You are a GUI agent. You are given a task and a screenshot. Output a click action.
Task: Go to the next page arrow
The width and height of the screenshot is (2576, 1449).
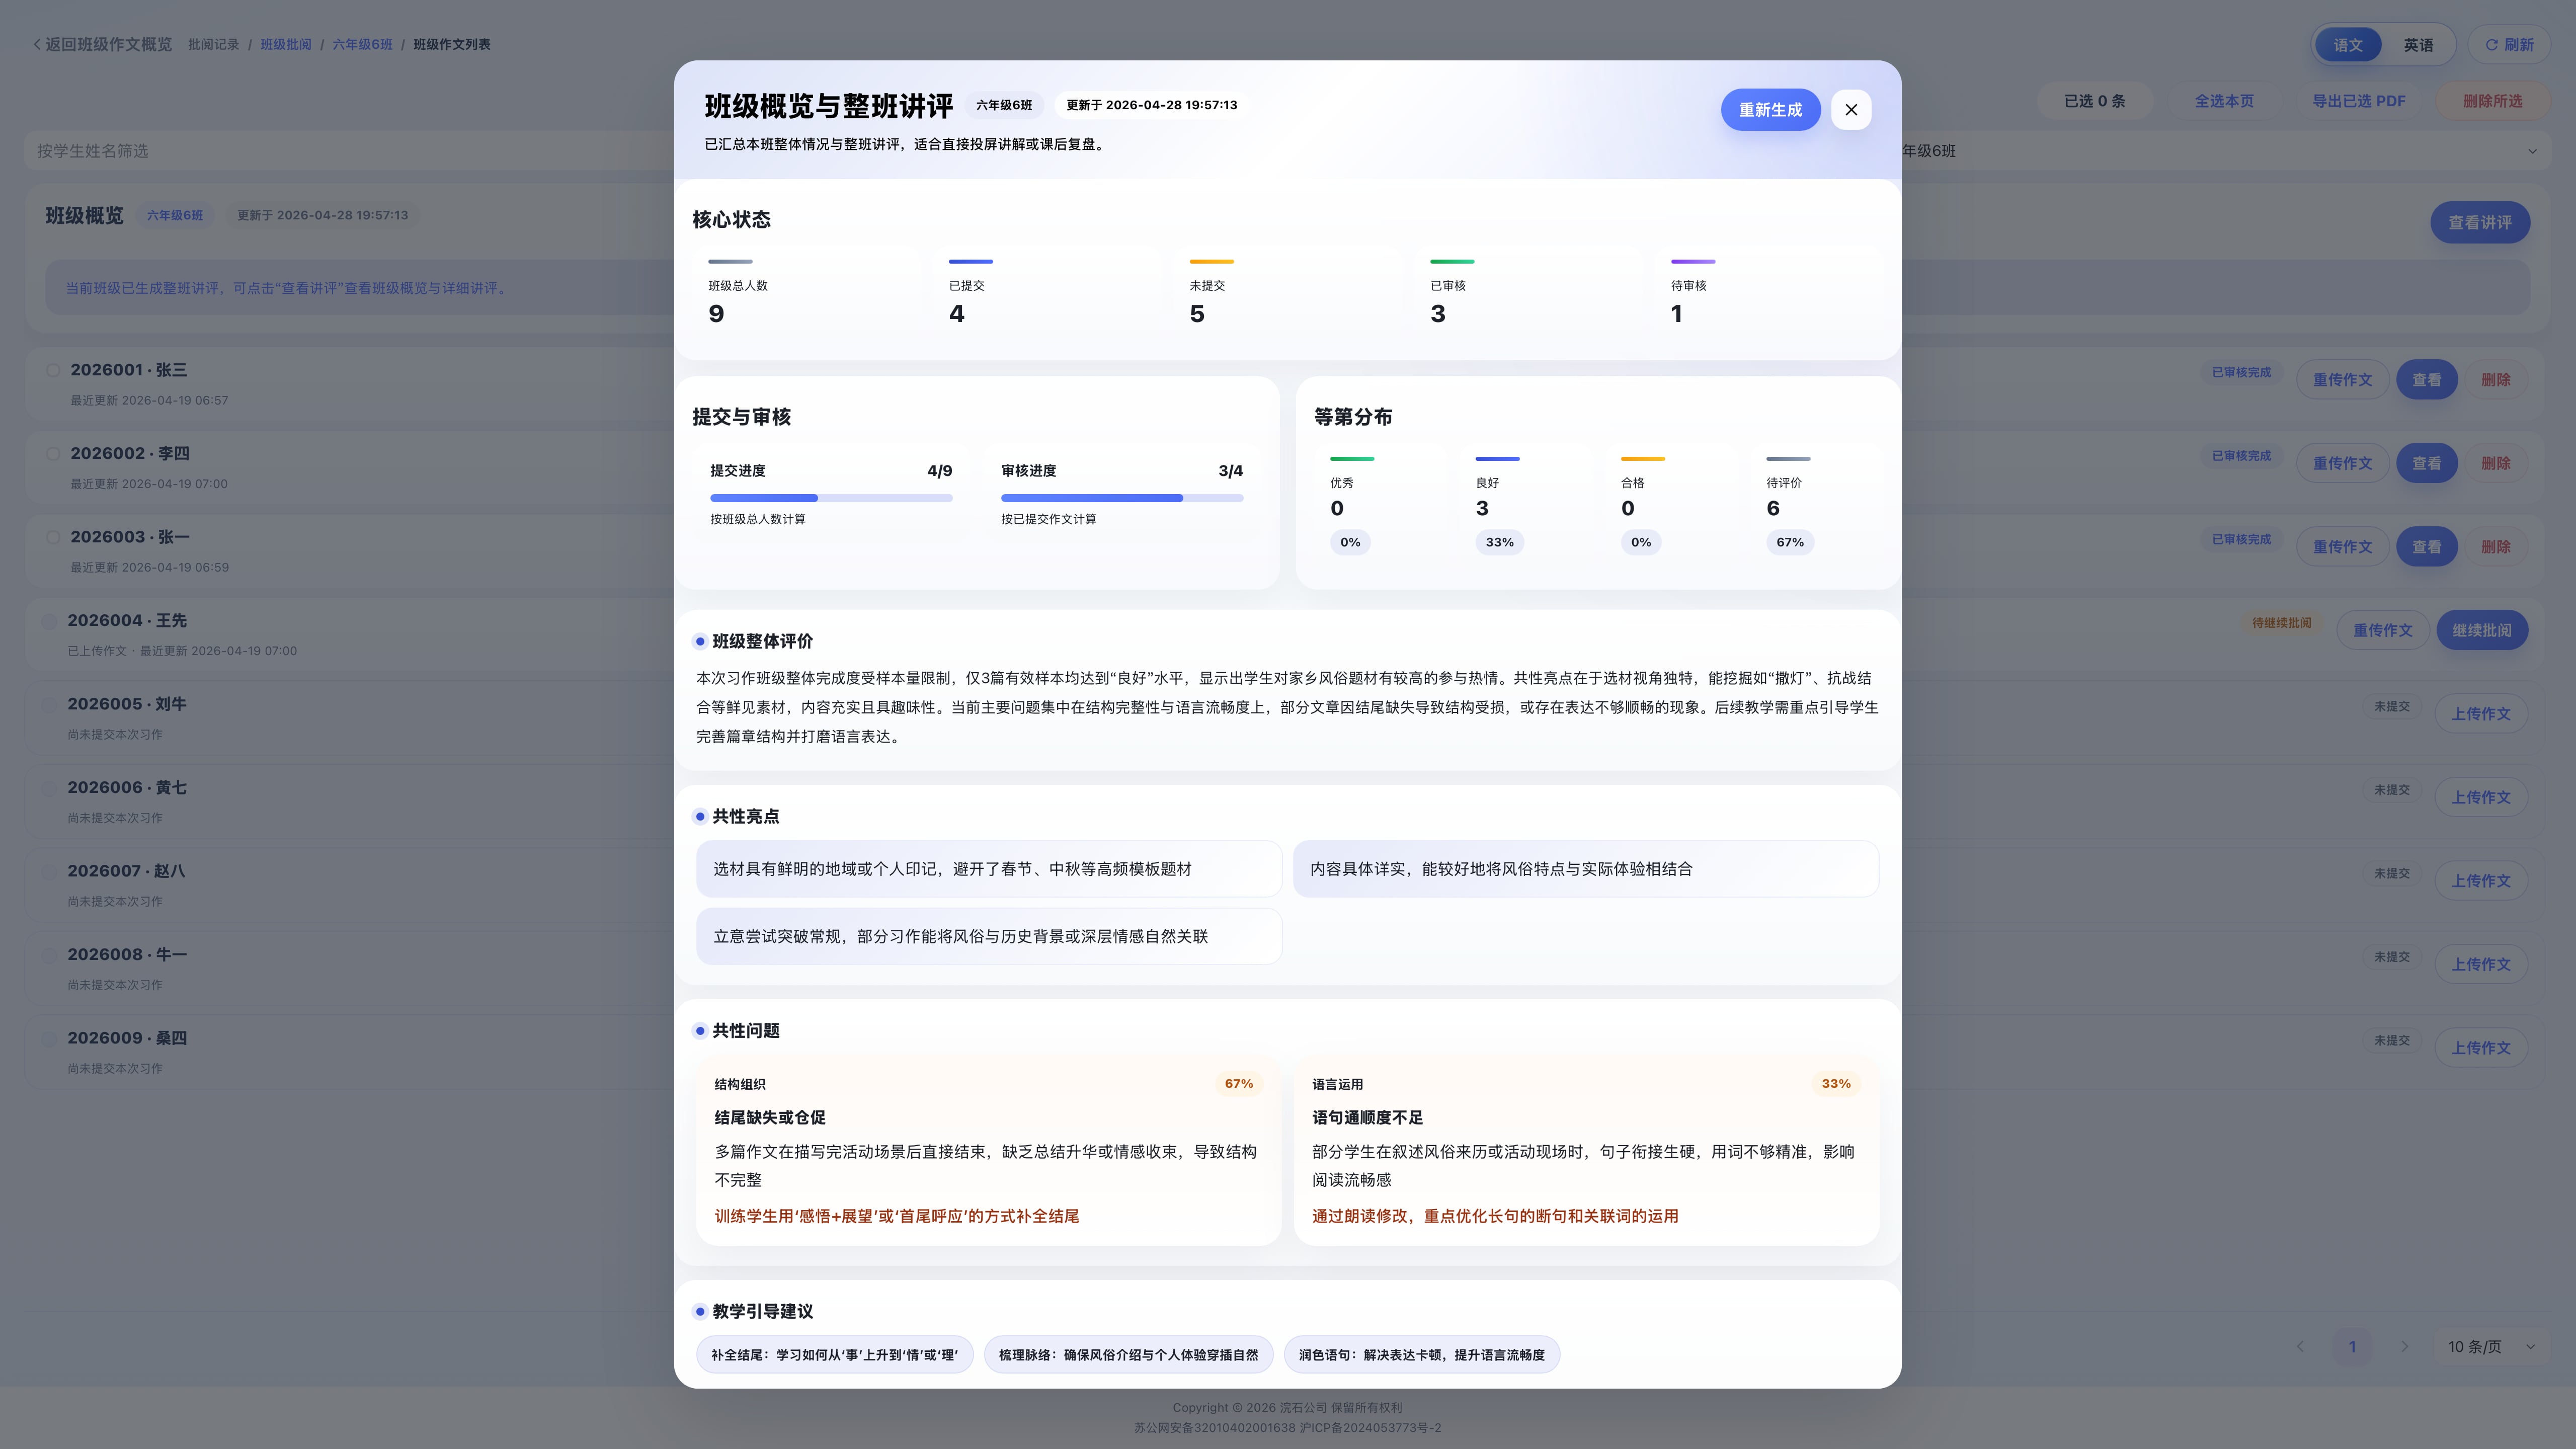2404,1347
